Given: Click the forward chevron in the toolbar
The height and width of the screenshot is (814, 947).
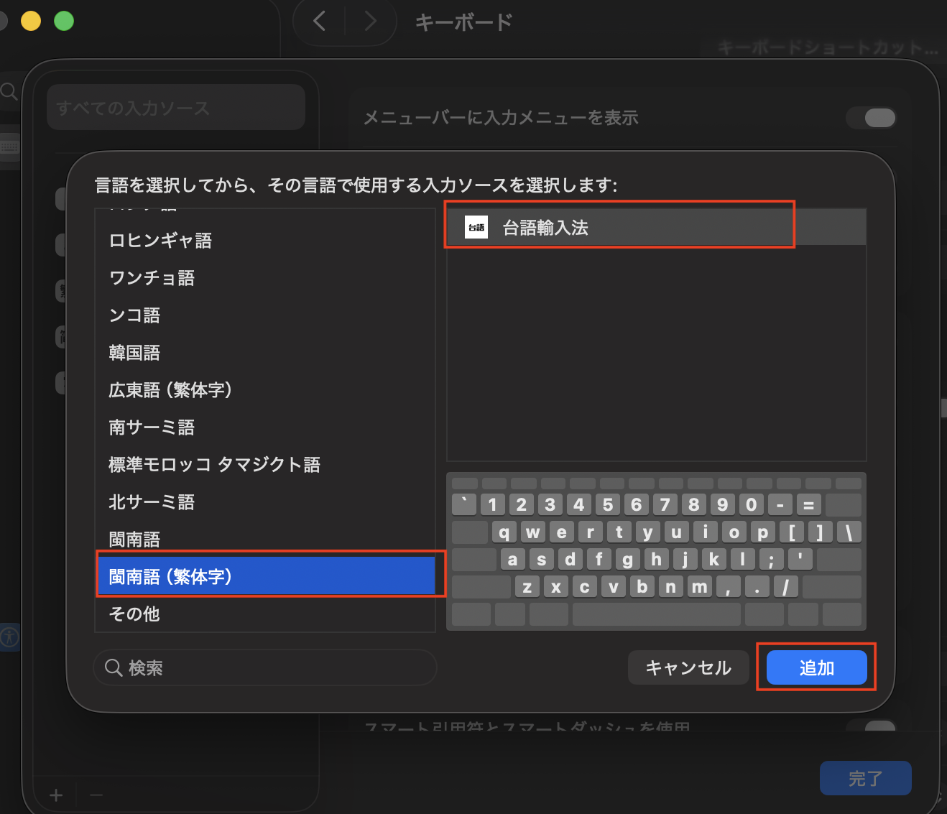Looking at the screenshot, I should [x=370, y=22].
